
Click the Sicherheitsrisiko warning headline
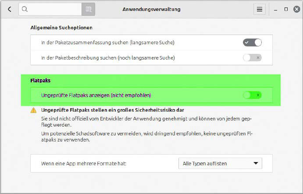[112, 110]
